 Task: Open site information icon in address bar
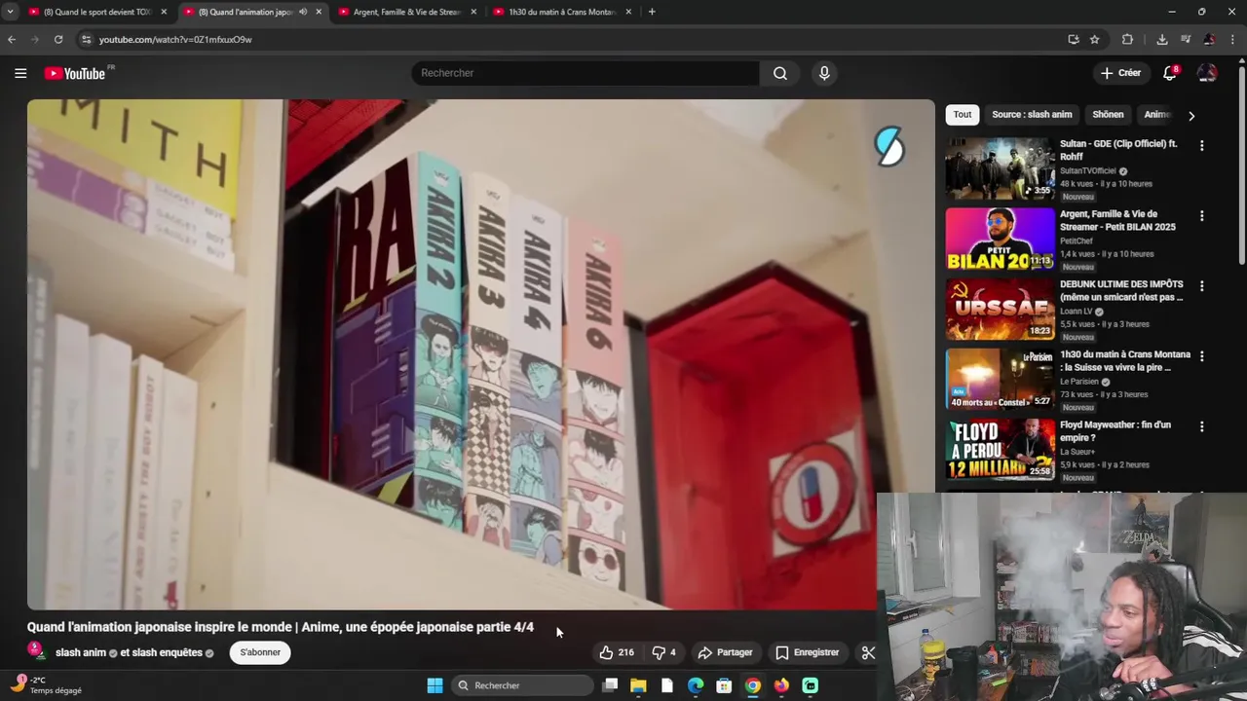pos(86,39)
